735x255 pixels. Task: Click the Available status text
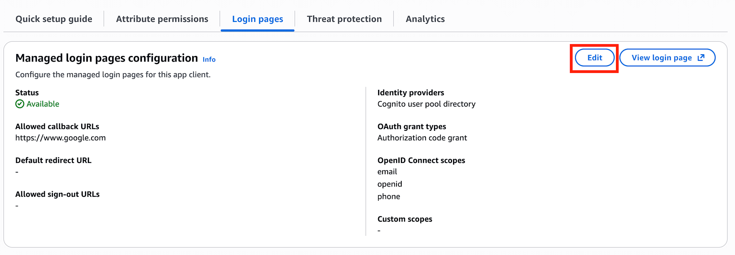tap(43, 104)
